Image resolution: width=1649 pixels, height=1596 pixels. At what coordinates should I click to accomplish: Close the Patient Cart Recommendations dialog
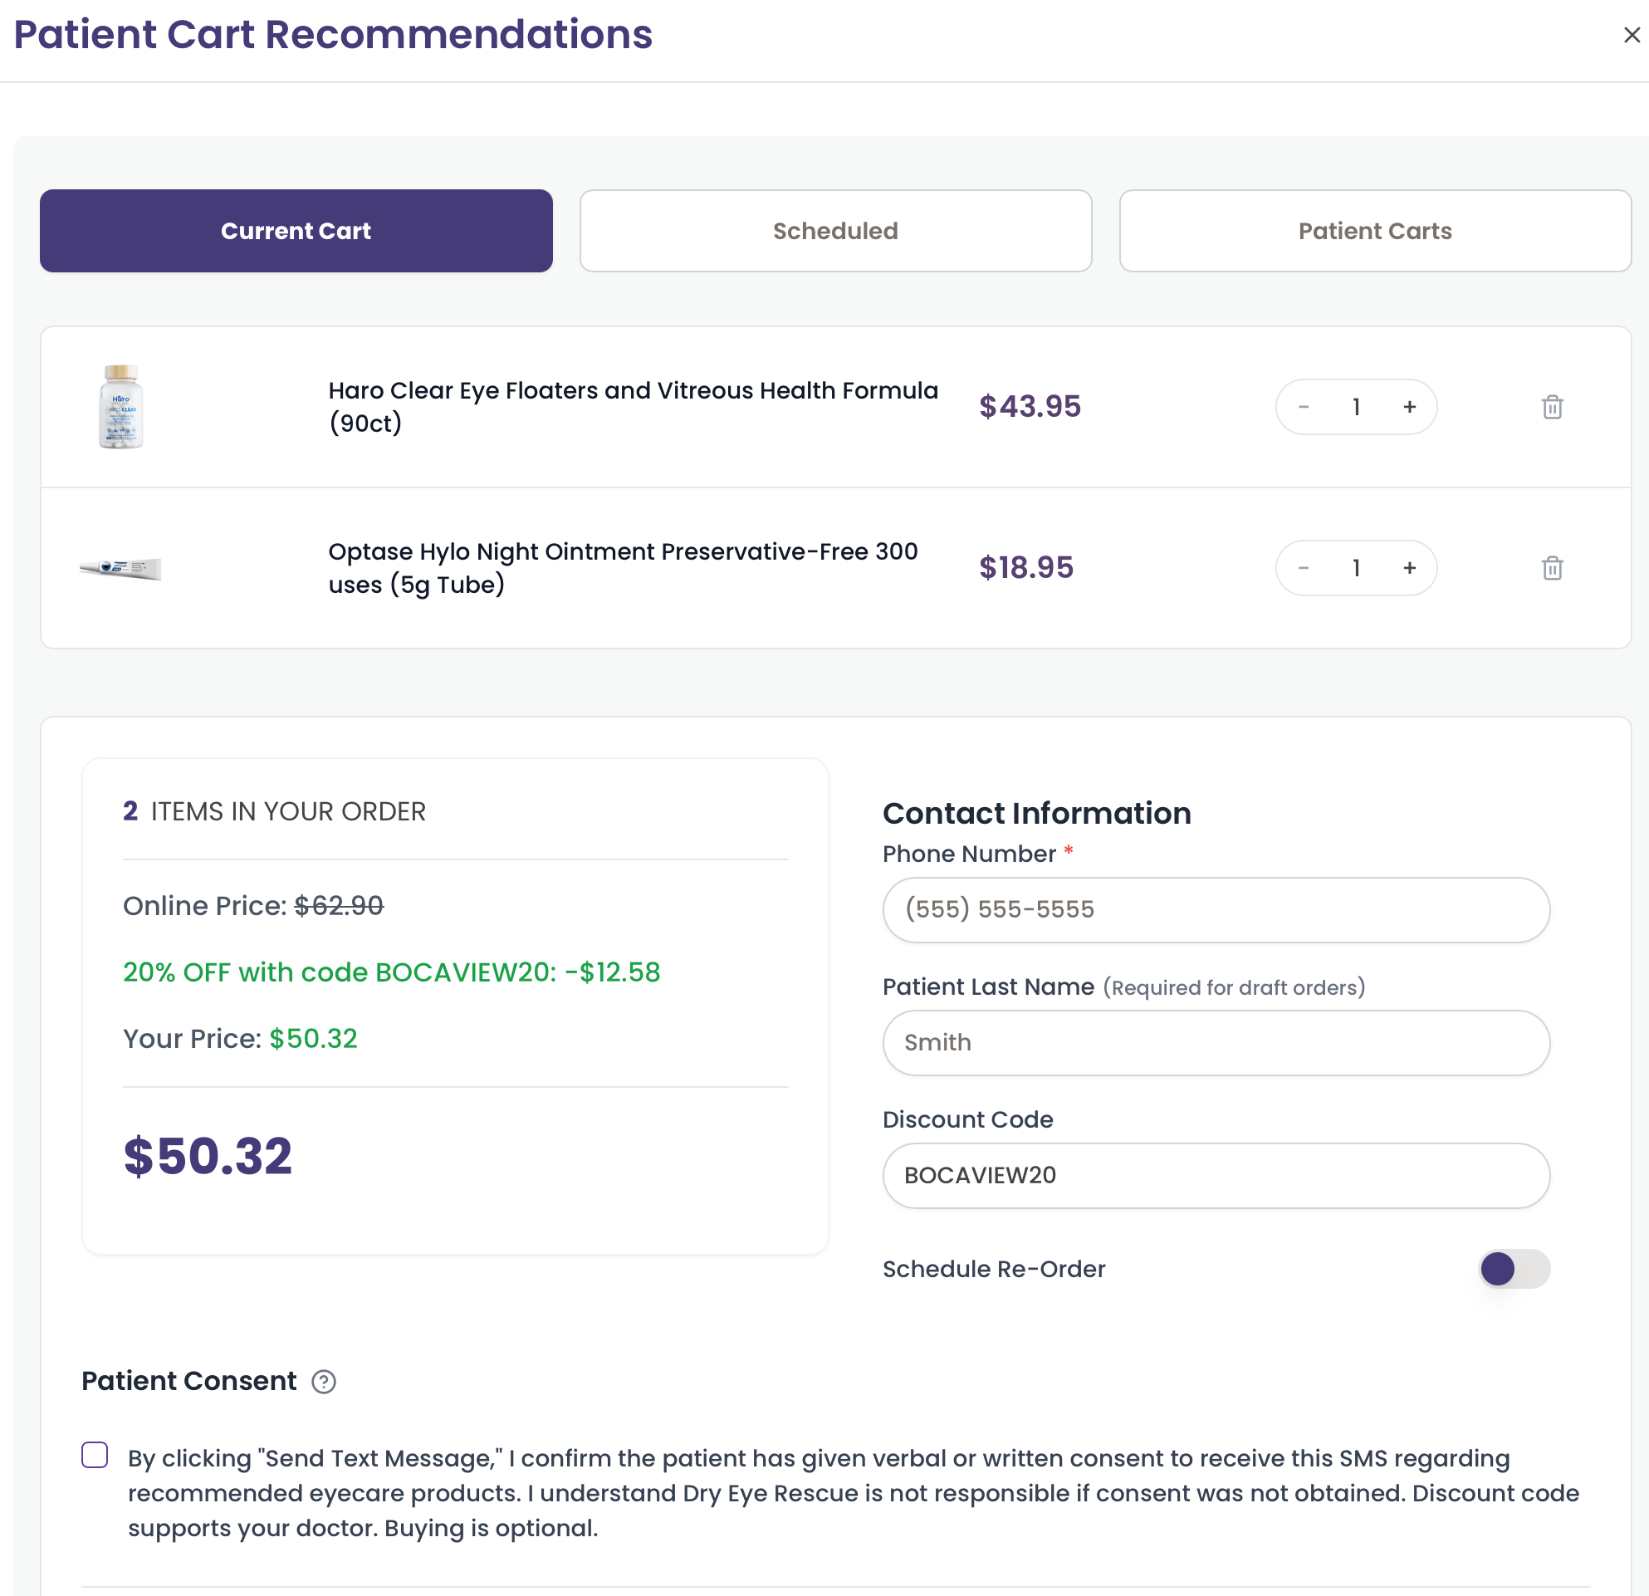click(x=1632, y=36)
